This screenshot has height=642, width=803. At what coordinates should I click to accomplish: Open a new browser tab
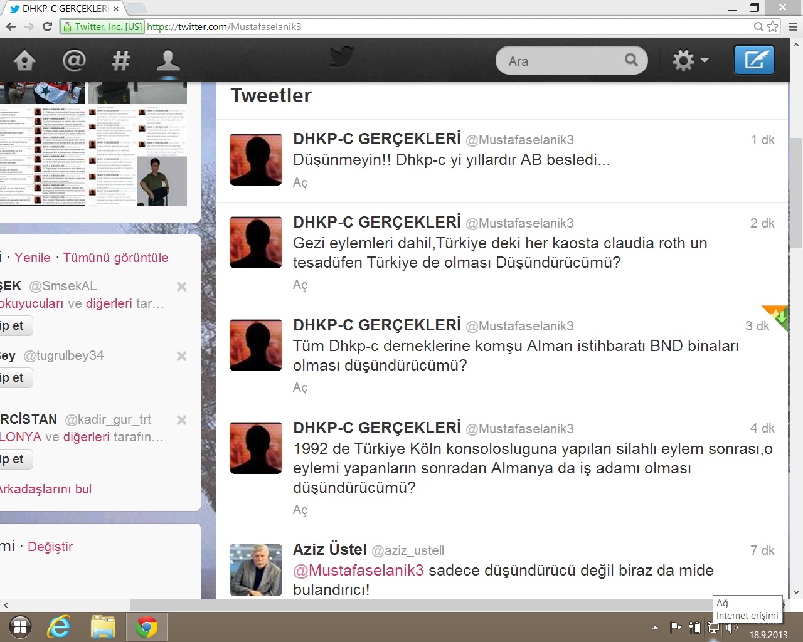137,9
